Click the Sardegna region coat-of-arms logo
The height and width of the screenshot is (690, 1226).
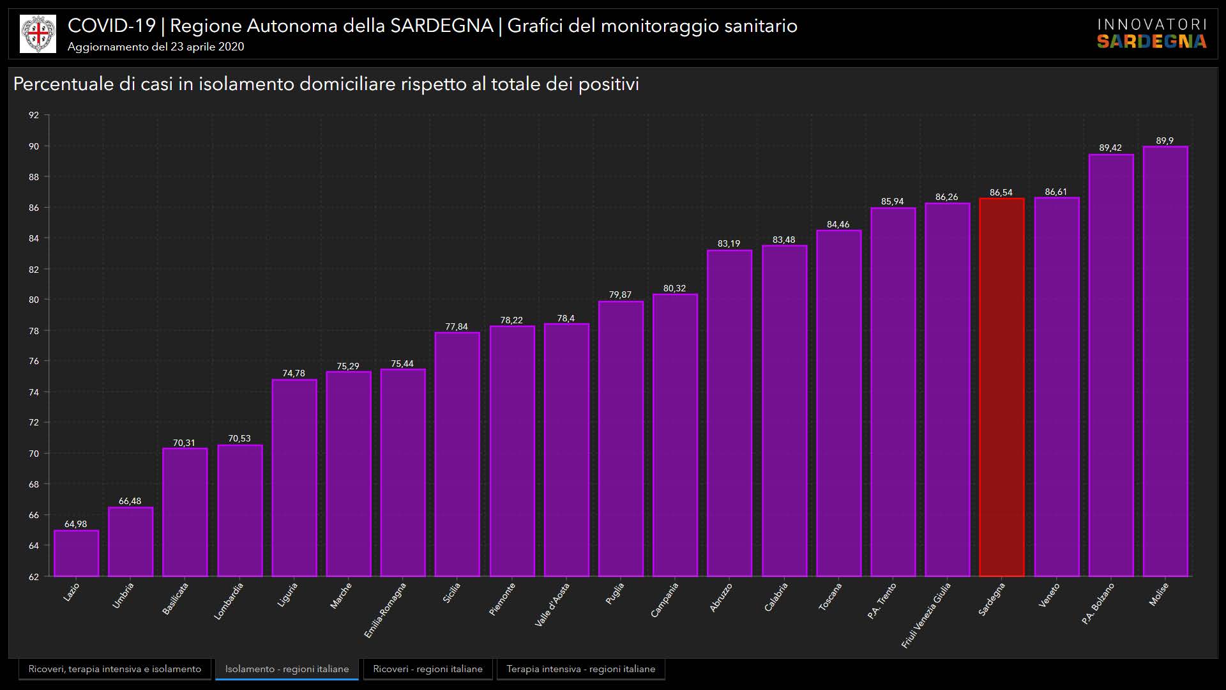point(38,34)
